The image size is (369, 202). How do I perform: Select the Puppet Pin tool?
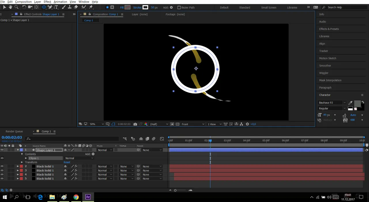(x=91, y=7)
